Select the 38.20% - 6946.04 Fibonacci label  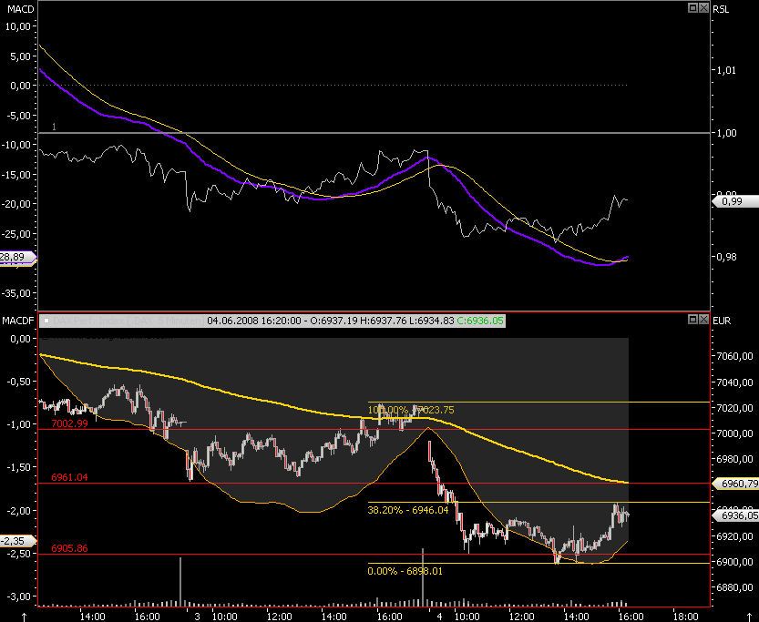click(x=408, y=510)
